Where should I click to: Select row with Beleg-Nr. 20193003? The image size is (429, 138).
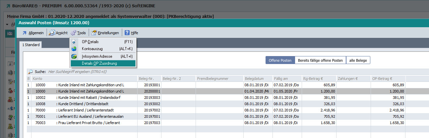153,97
